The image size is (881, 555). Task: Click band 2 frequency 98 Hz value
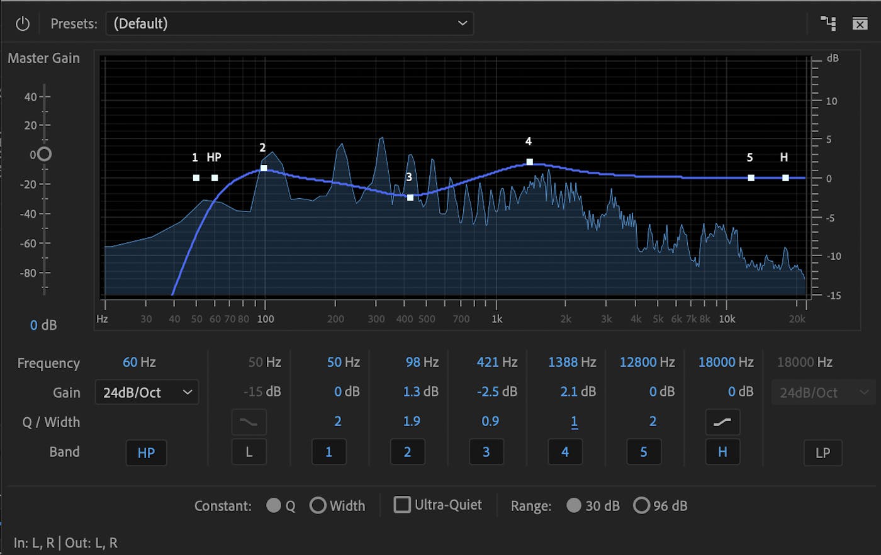point(422,362)
